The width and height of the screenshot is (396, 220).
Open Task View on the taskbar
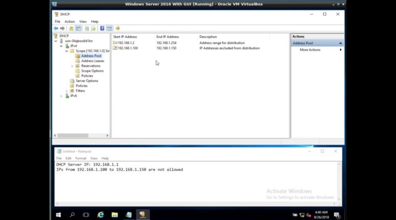tap(86, 215)
